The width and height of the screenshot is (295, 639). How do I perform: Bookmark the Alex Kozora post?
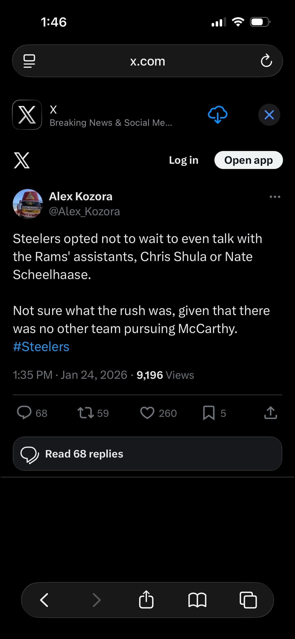pos(209,413)
